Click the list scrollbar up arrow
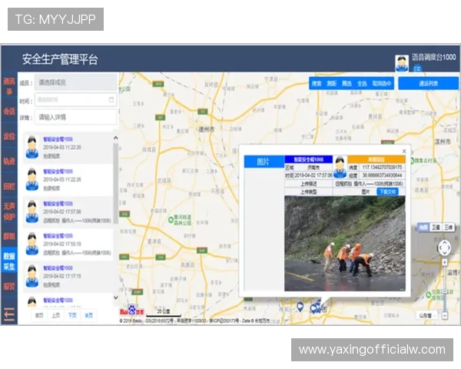This screenshot has height=369, width=461. click(116, 138)
